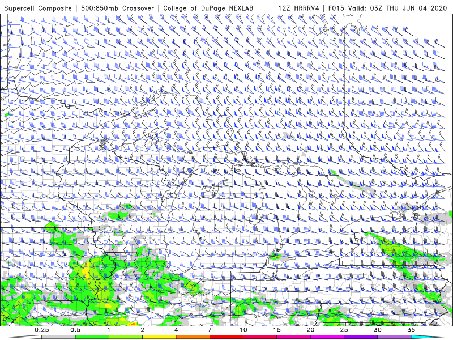Click the colorbar label 25

pos(344,330)
